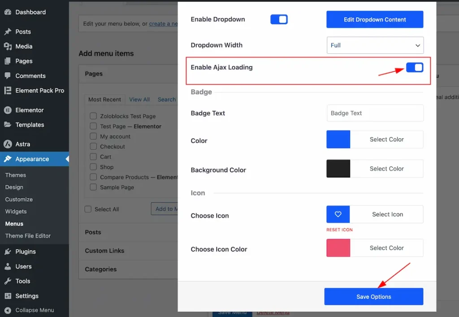The image size is (459, 317).
Task: Switch to the View All tab
Action: (x=139, y=100)
